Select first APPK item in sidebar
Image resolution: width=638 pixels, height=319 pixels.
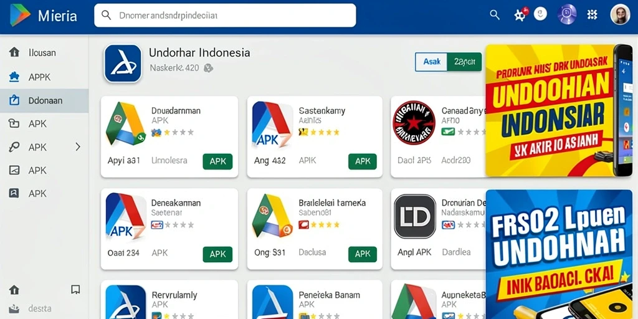point(44,77)
